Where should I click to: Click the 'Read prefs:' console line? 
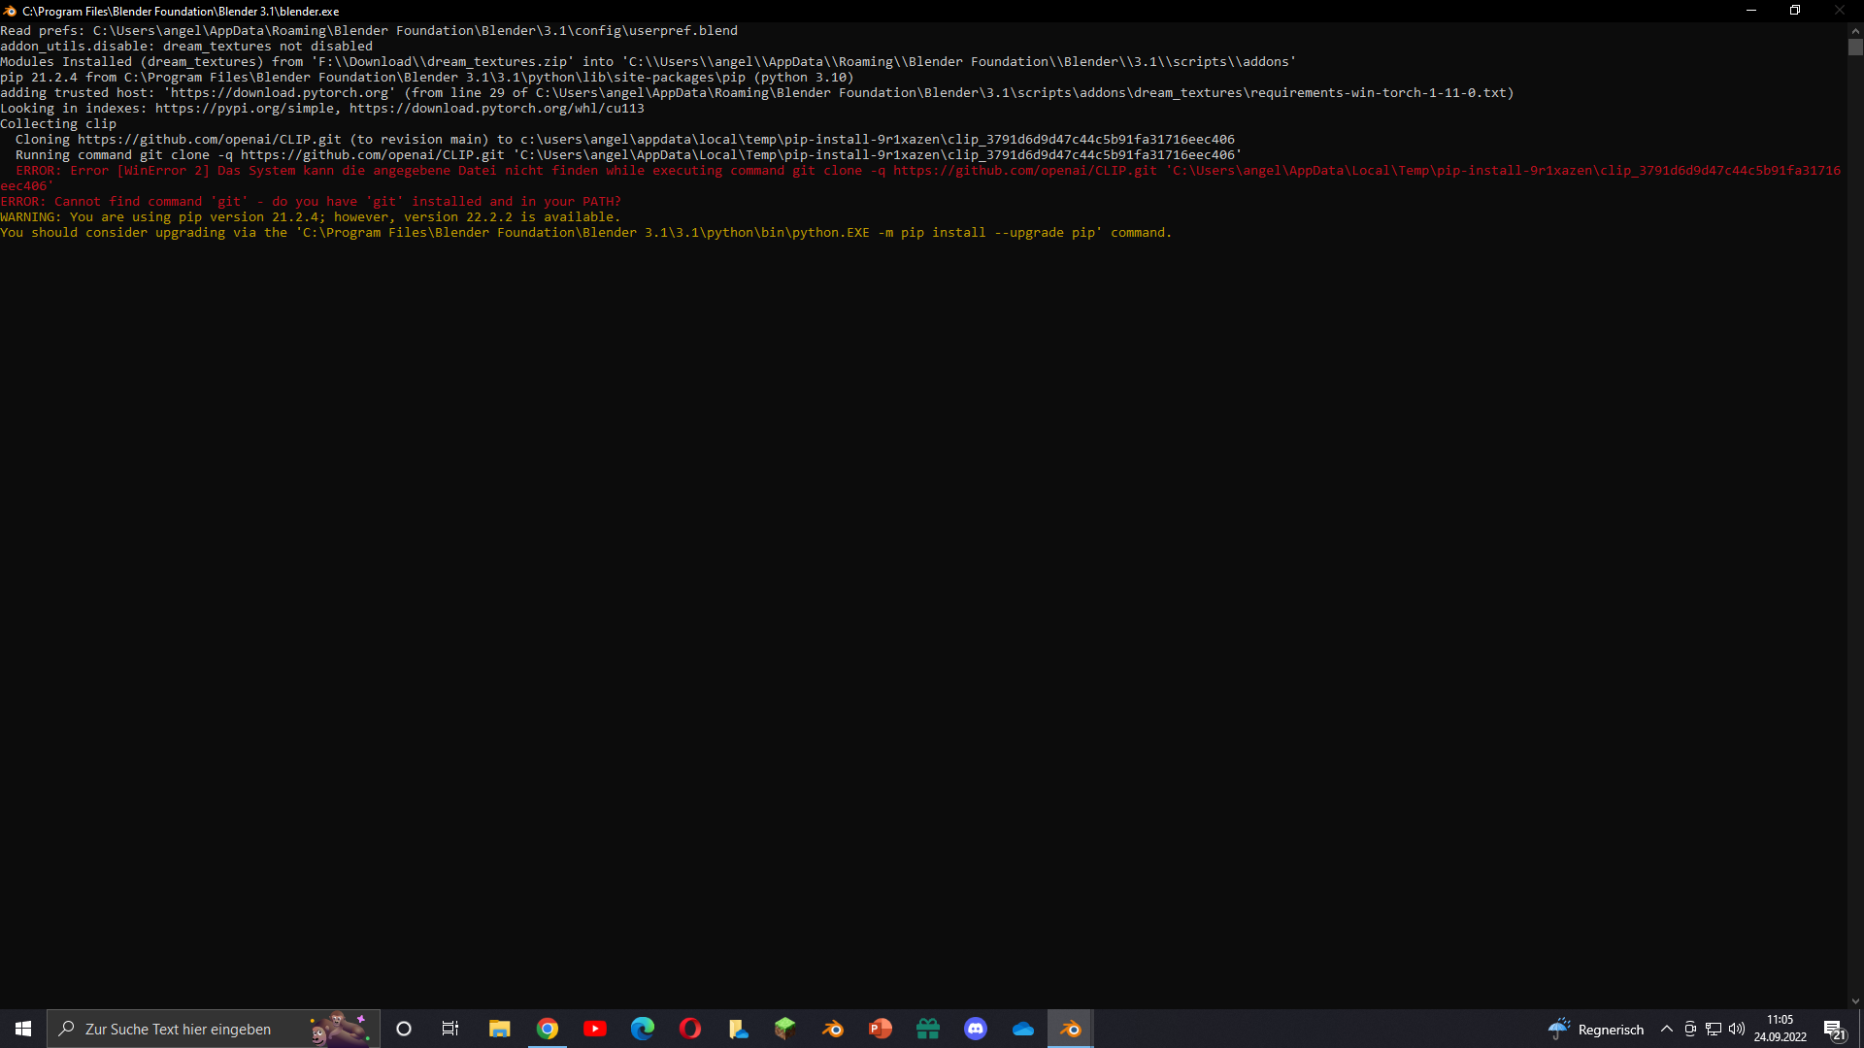(369, 31)
